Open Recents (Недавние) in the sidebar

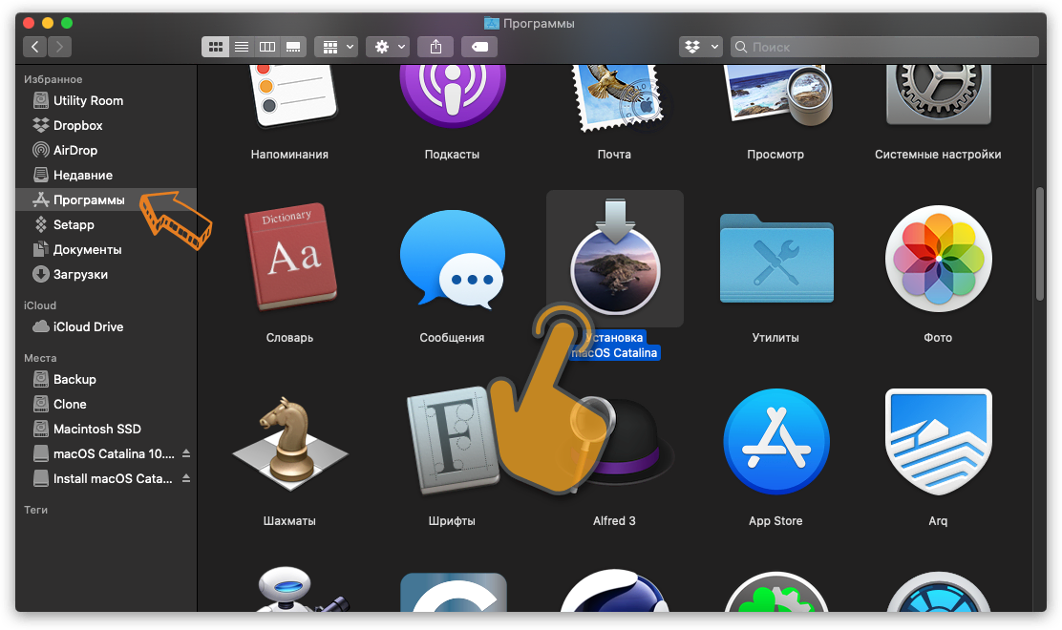coord(106,176)
